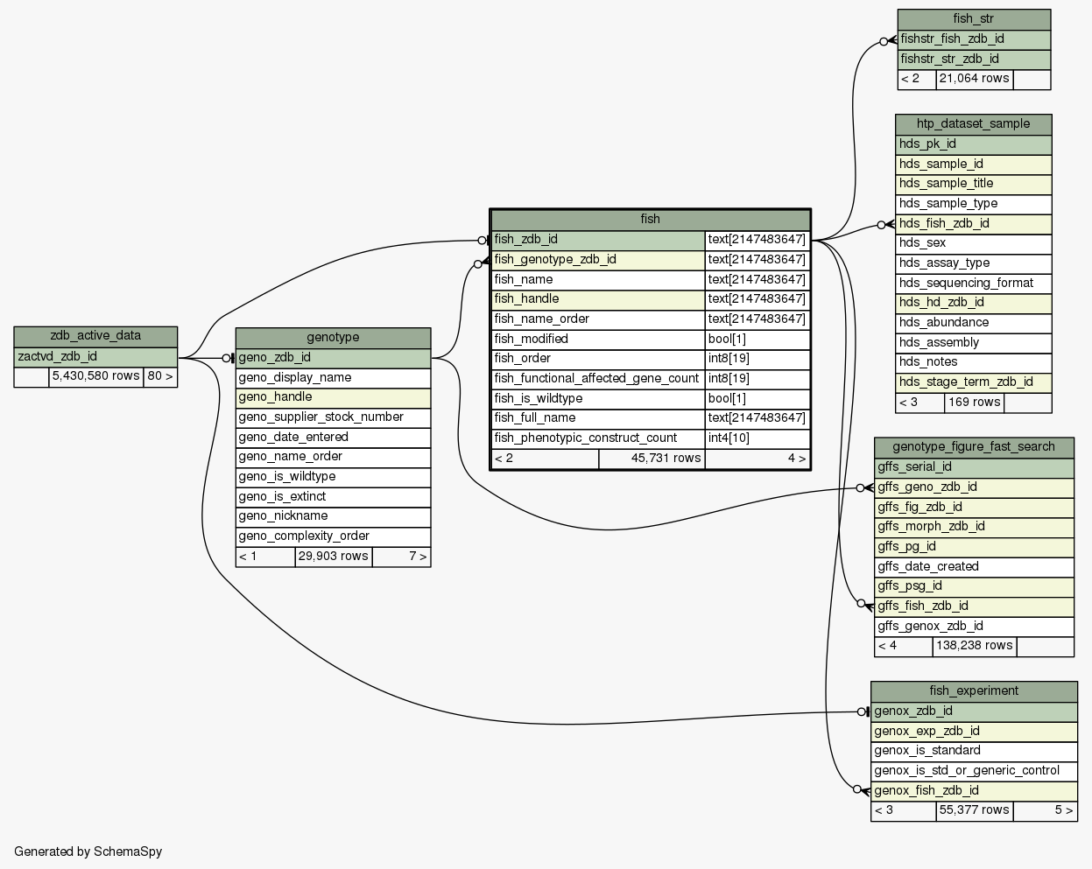Viewport: 1092px width, 869px height.
Task: Click the hds_assay_type column
Action: [x=974, y=263]
